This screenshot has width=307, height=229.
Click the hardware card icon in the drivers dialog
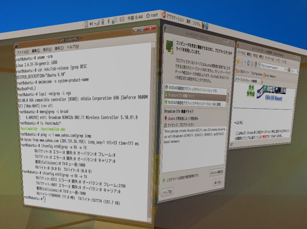pos(170,47)
